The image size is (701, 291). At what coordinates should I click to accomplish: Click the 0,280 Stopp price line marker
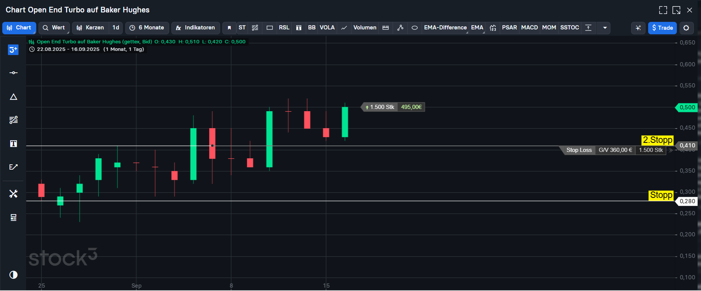pyautogui.click(x=687, y=201)
